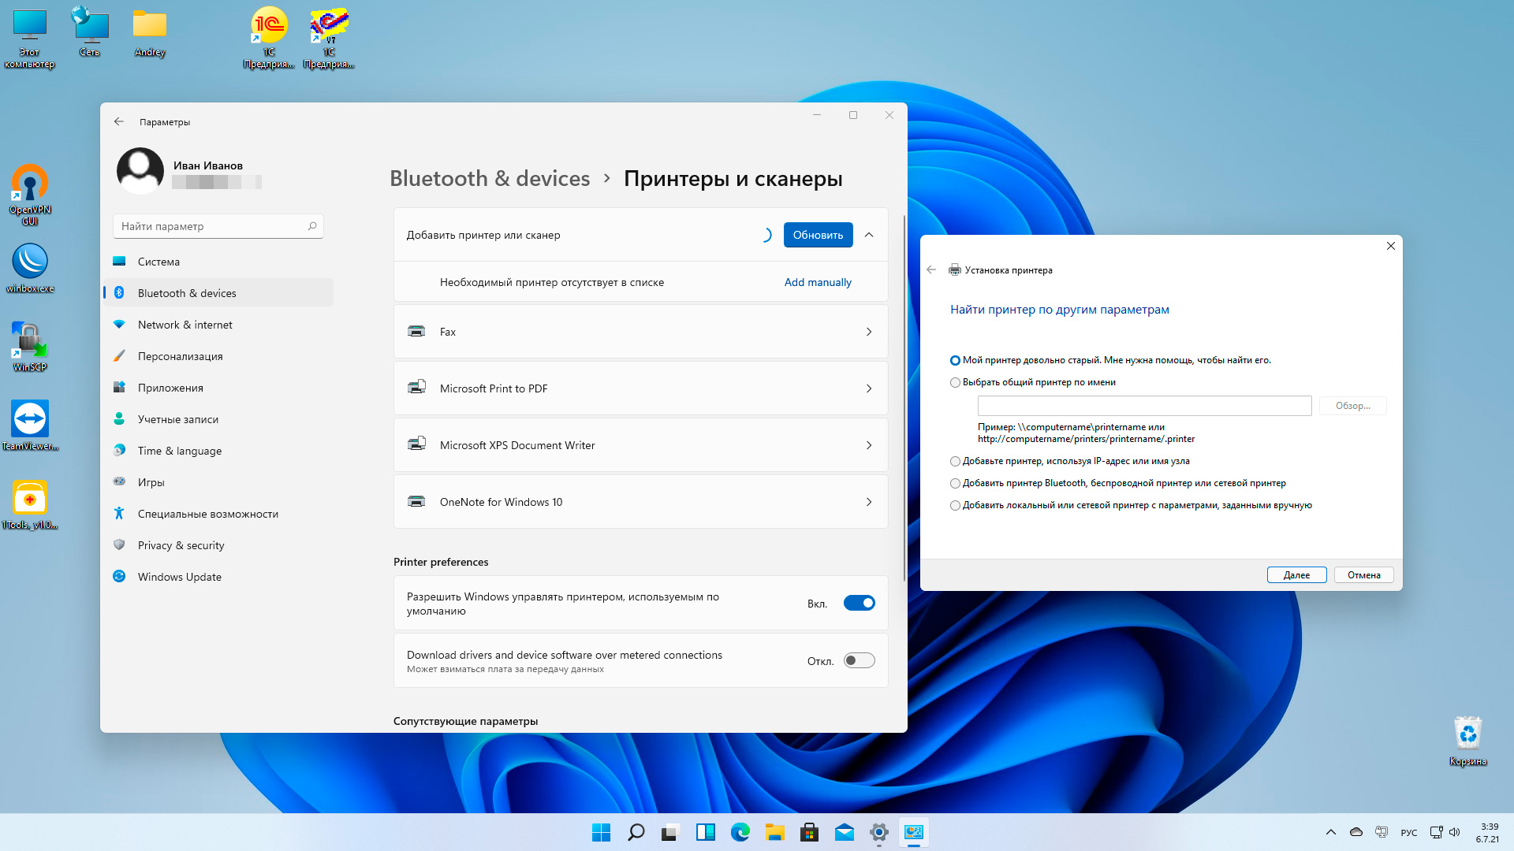This screenshot has width=1514, height=851.
Task: Click the Найти параметр search field
Action: click(x=213, y=226)
